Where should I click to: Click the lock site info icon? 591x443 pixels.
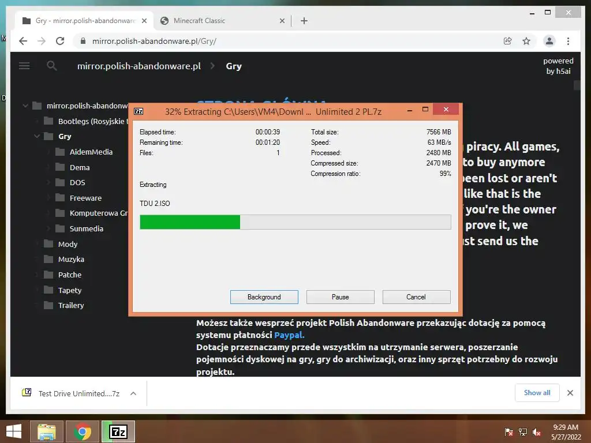click(83, 41)
